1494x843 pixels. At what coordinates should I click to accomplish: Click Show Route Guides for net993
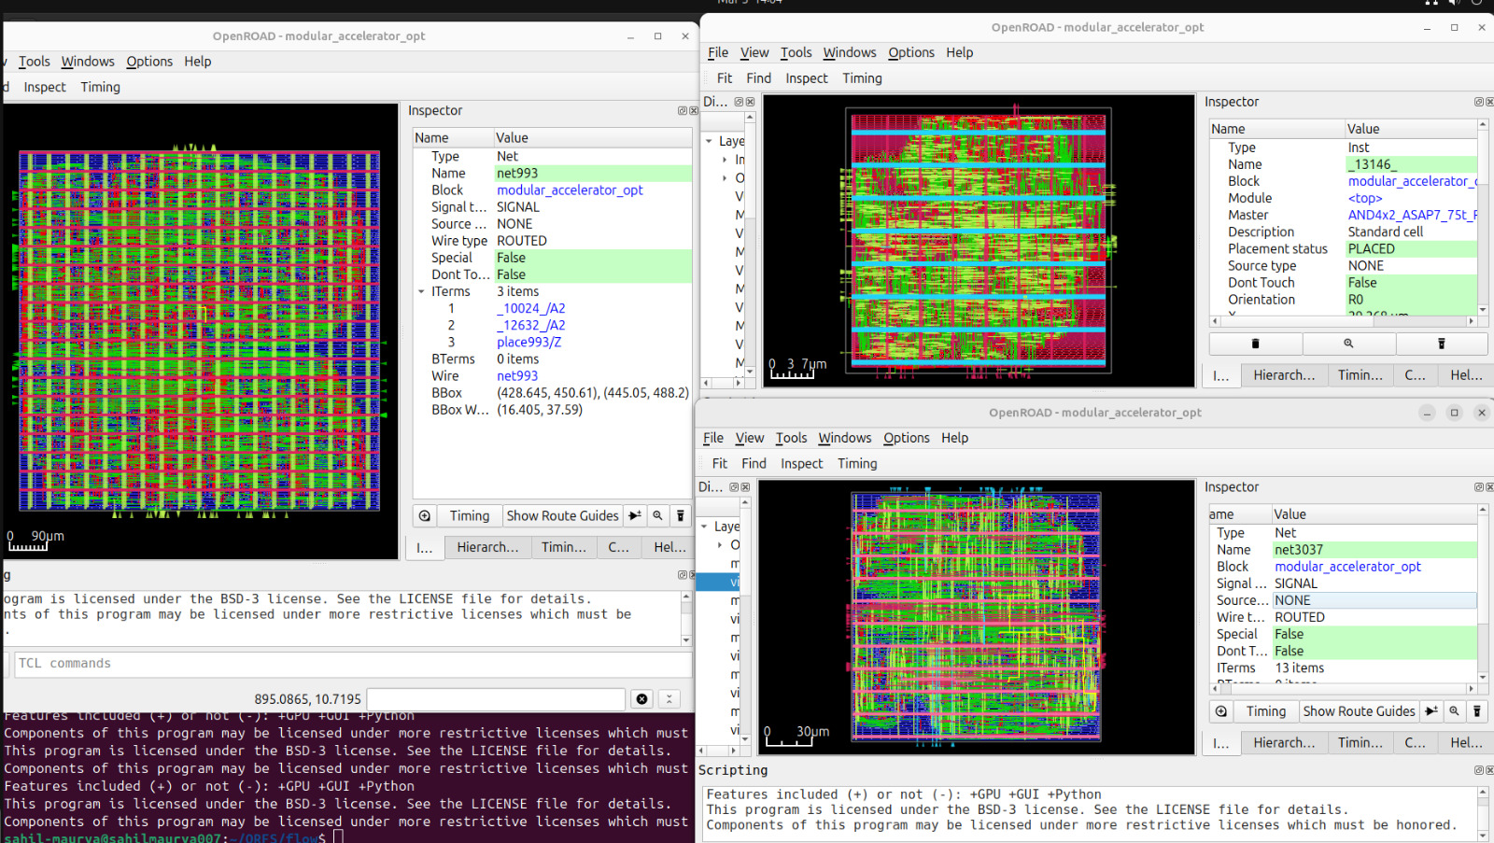[x=562, y=516]
